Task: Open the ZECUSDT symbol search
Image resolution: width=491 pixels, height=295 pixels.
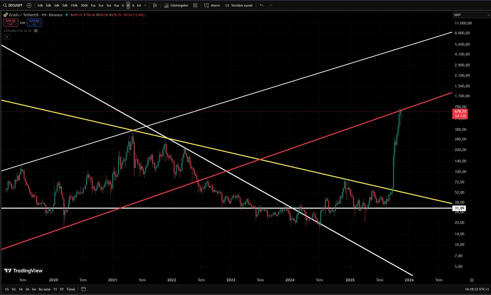Action: 12,6
